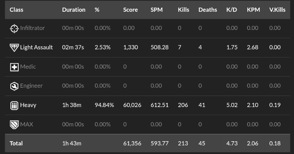Sort by the Duration column header

[74, 10]
